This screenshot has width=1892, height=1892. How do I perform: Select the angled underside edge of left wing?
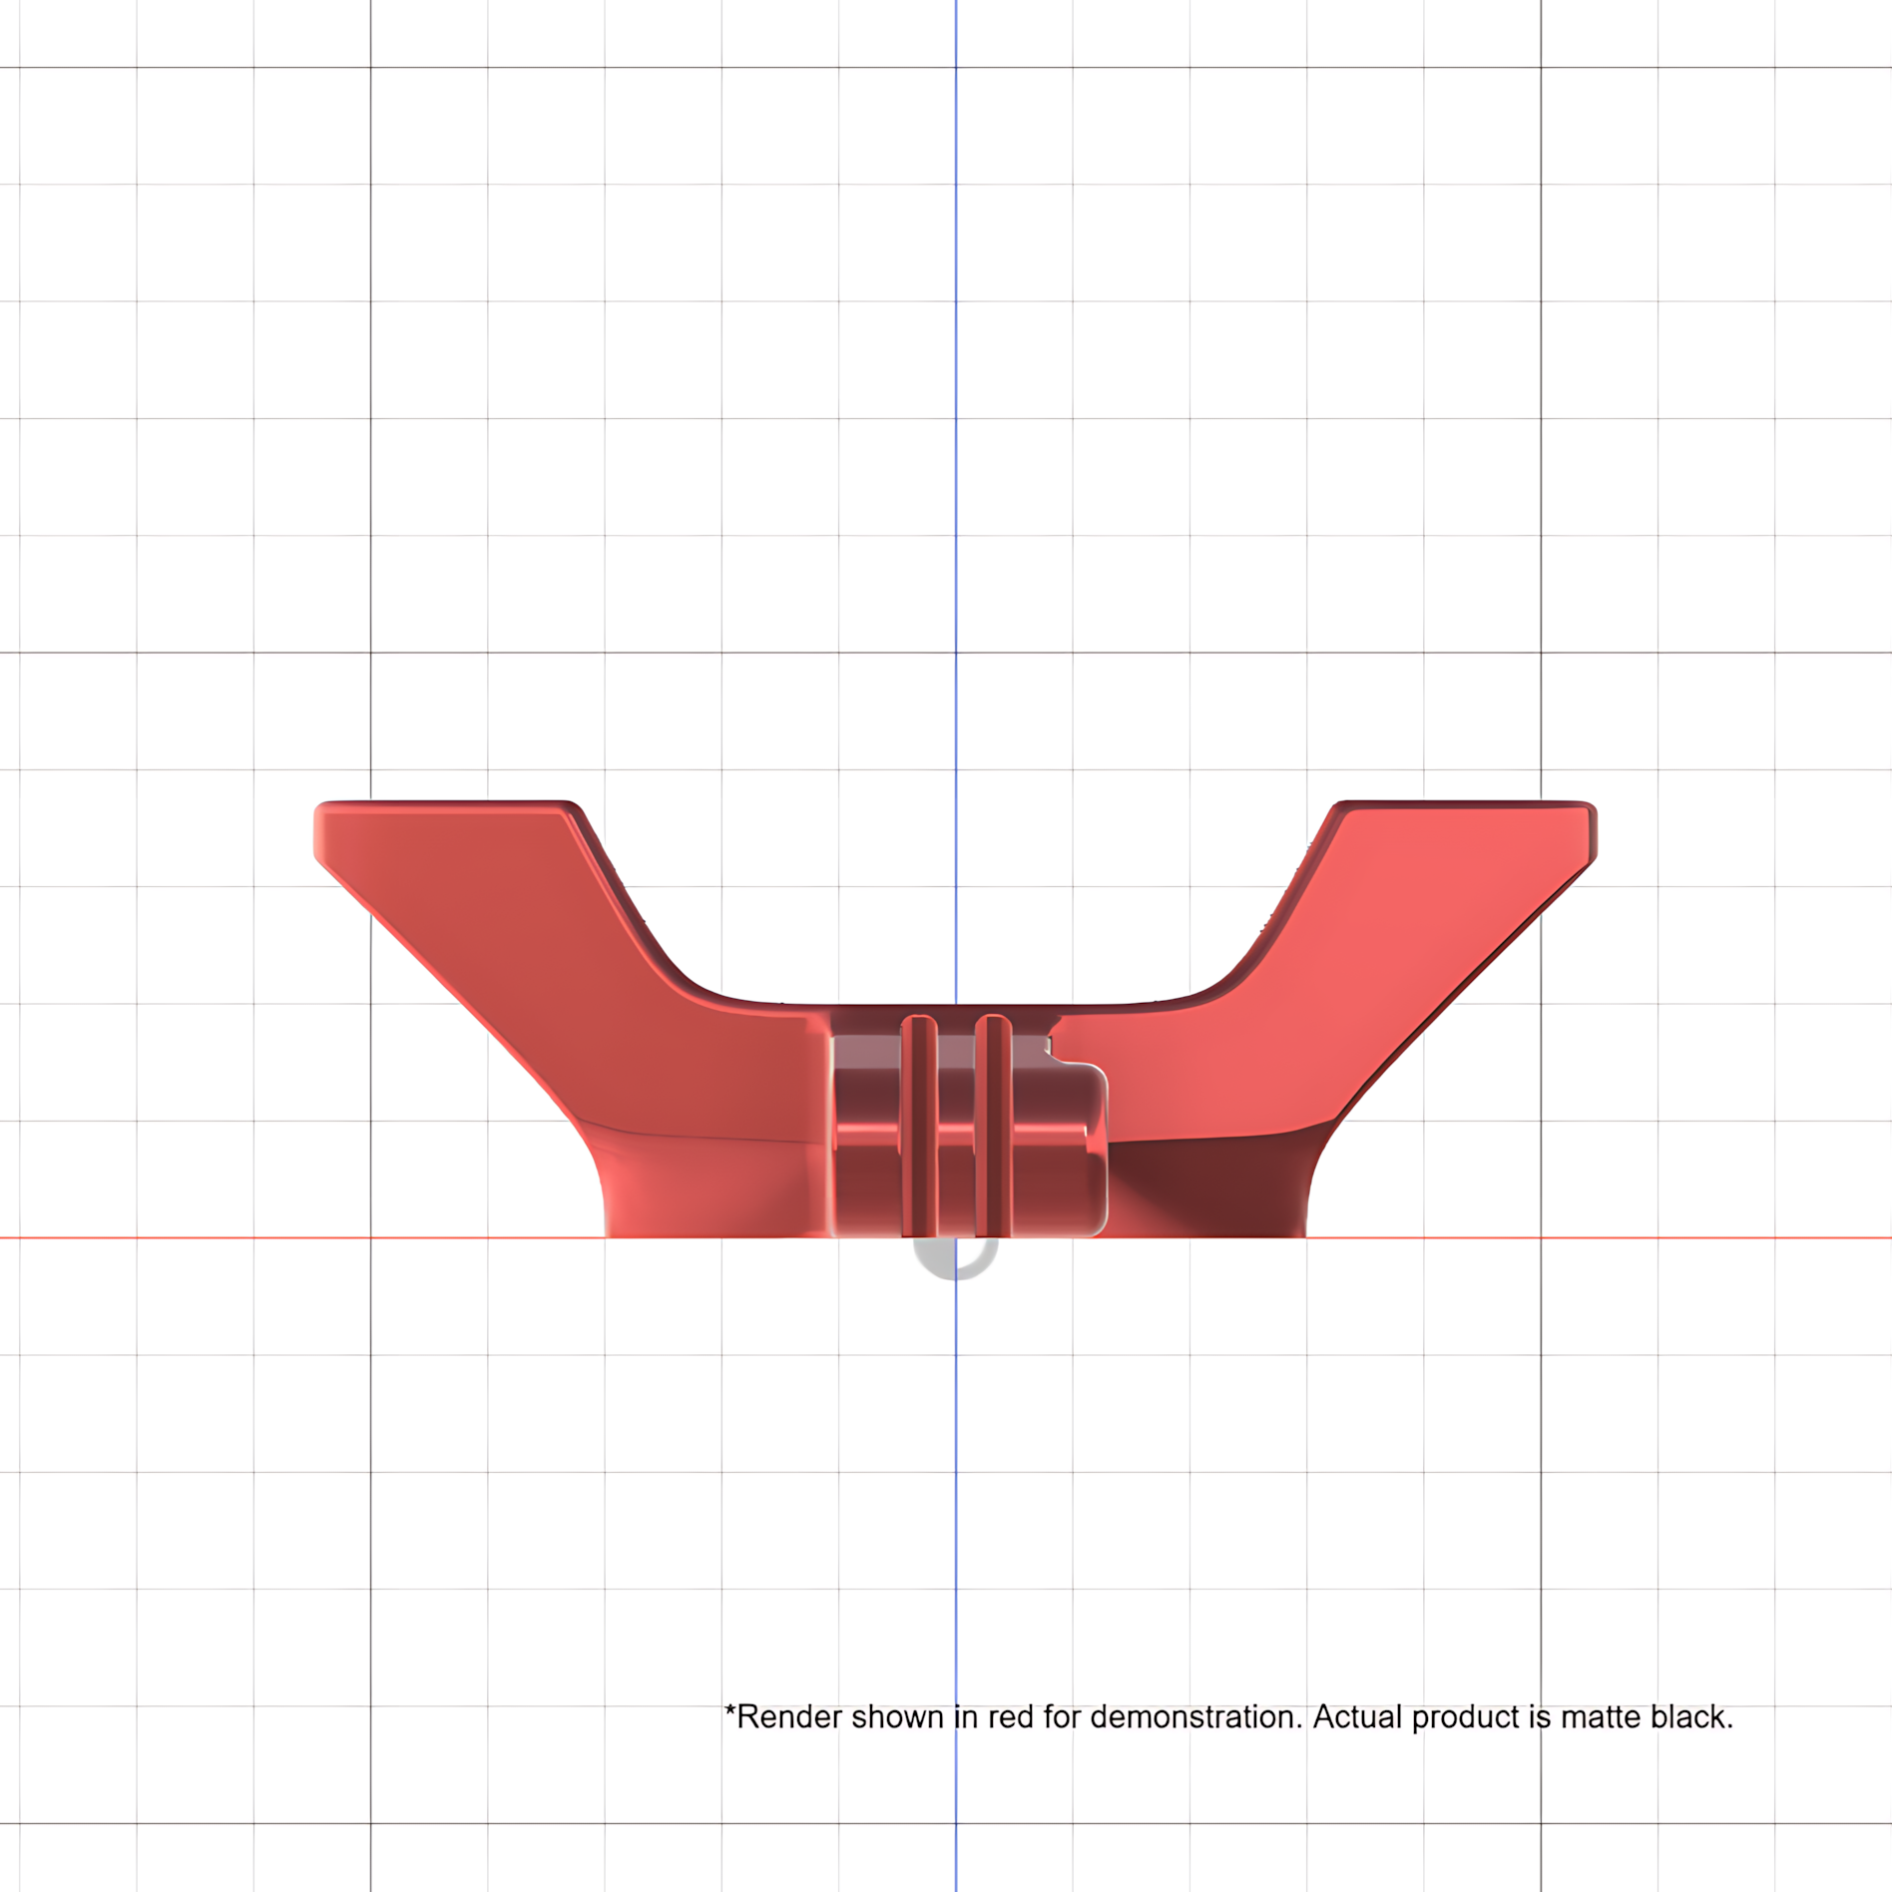click(x=447, y=993)
